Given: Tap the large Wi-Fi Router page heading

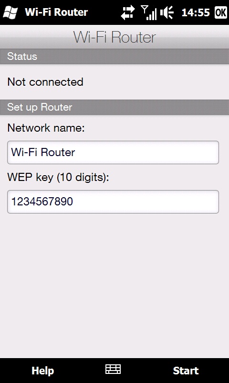Looking at the screenshot, I should [114, 37].
